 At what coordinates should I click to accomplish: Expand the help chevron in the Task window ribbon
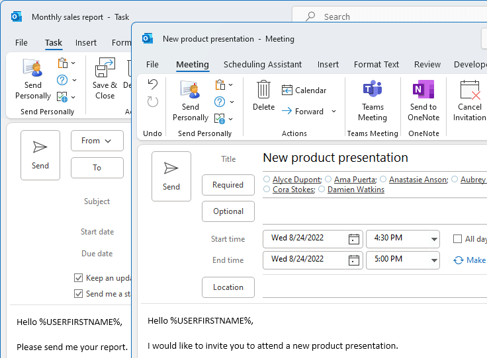(74, 80)
